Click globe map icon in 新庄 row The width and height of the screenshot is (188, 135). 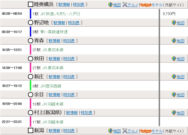click(174, 76)
